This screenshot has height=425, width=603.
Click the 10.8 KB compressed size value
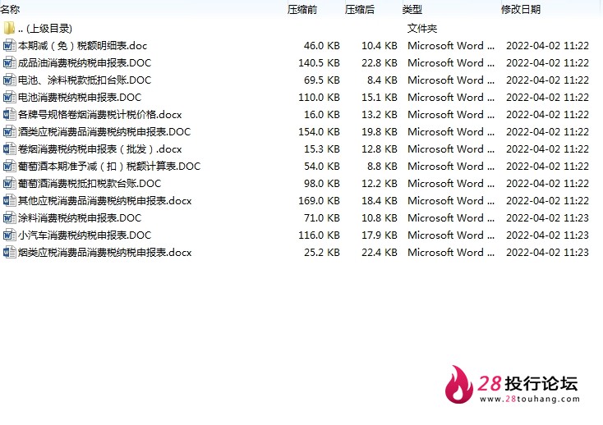pos(380,218)
